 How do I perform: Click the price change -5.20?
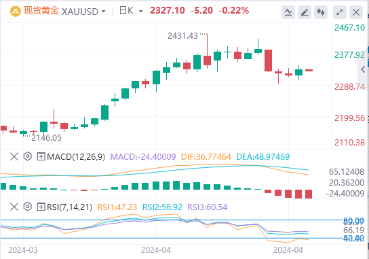(x=201, y=11)
